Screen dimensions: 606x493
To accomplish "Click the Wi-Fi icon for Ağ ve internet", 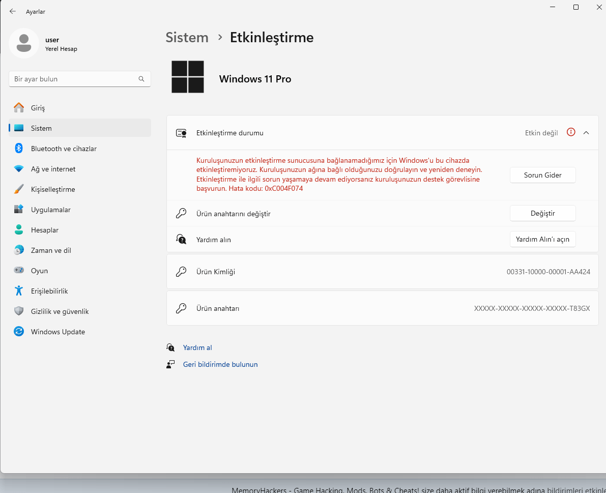I will pos(18,169).
